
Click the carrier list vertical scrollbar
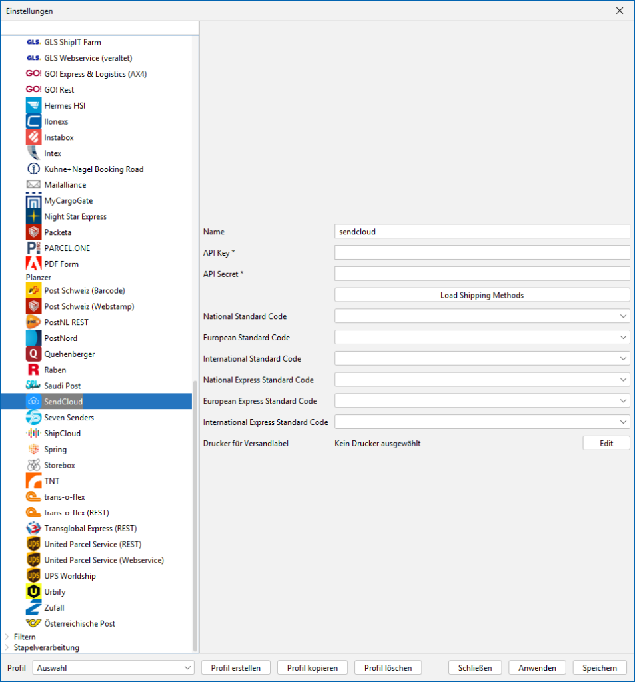[x=195, y=513]
